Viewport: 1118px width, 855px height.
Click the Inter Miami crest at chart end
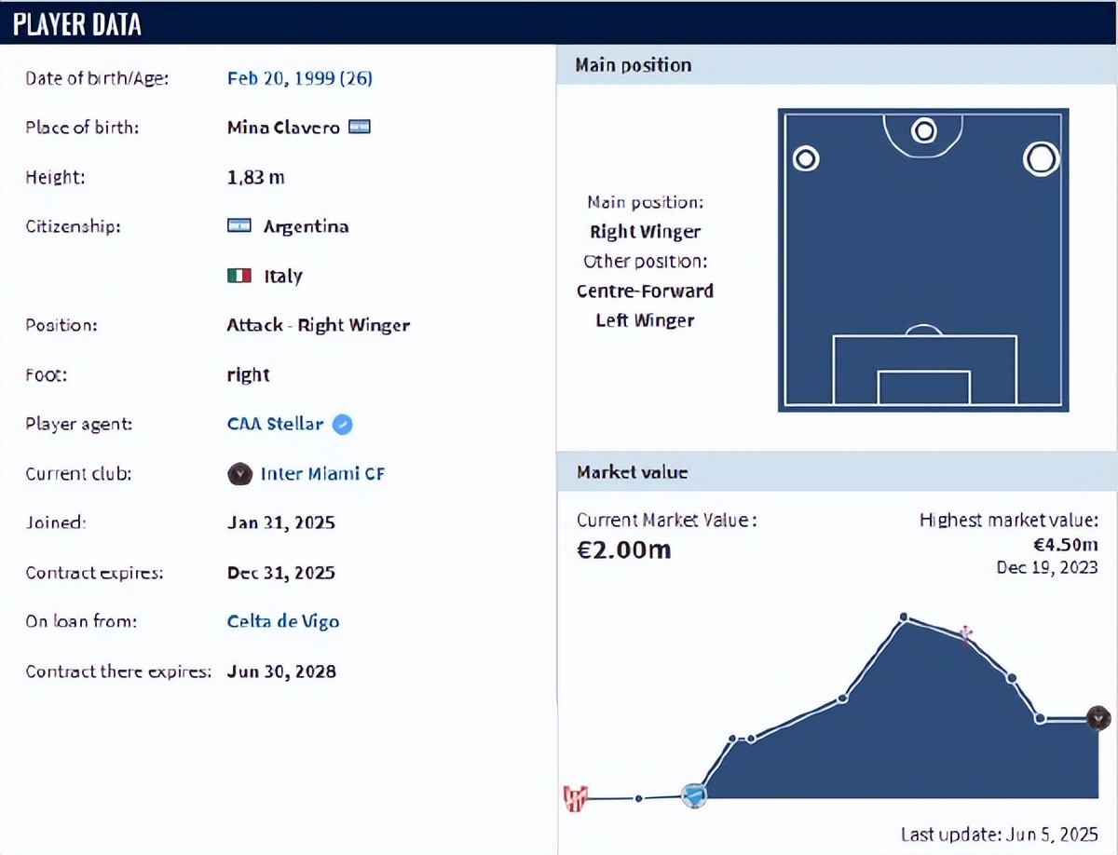click(1099, 718)
